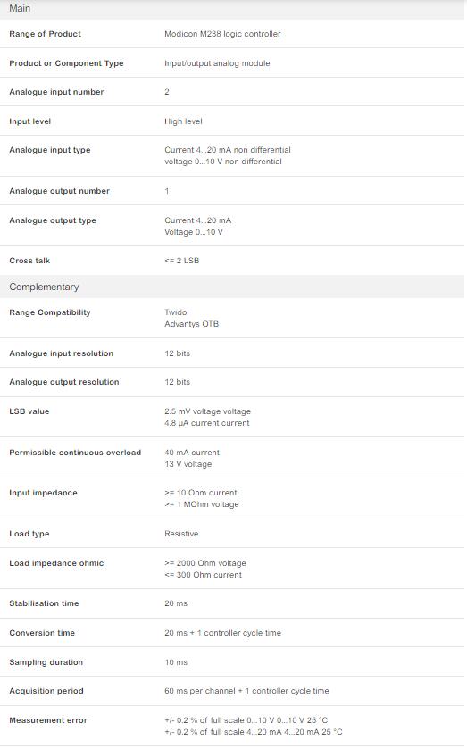Collapse the Complementary section header
Image resolution: width=467 pixels, height=748 pixels.
point(232,287)
